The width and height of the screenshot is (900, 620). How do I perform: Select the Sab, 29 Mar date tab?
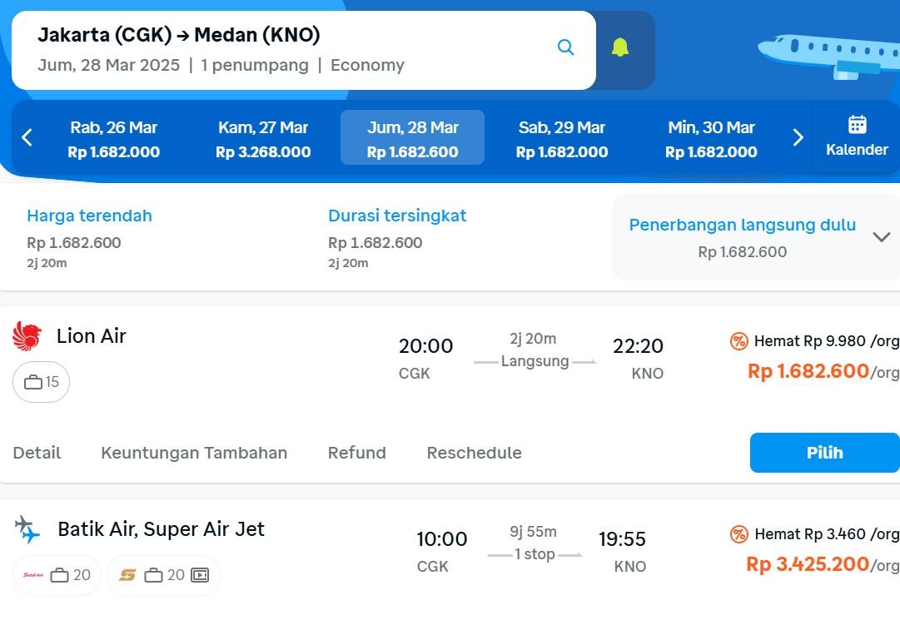coord(562,138)
